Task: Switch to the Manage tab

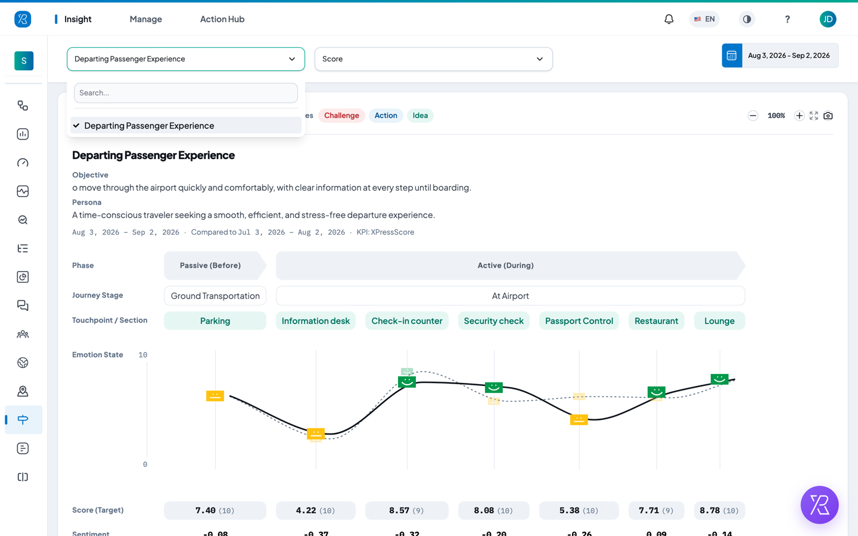Action: [146, 19]
